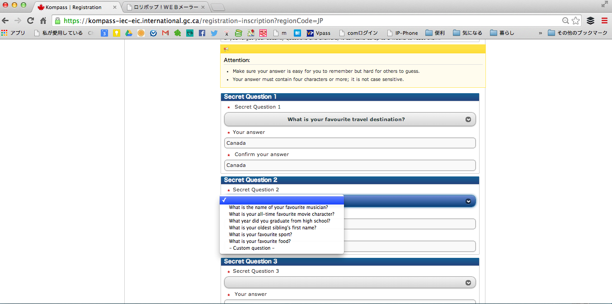Screen dimensions: 612x304
Task: Click the 'Confirm your answer' field containing Canada
Action: (350, 166)
